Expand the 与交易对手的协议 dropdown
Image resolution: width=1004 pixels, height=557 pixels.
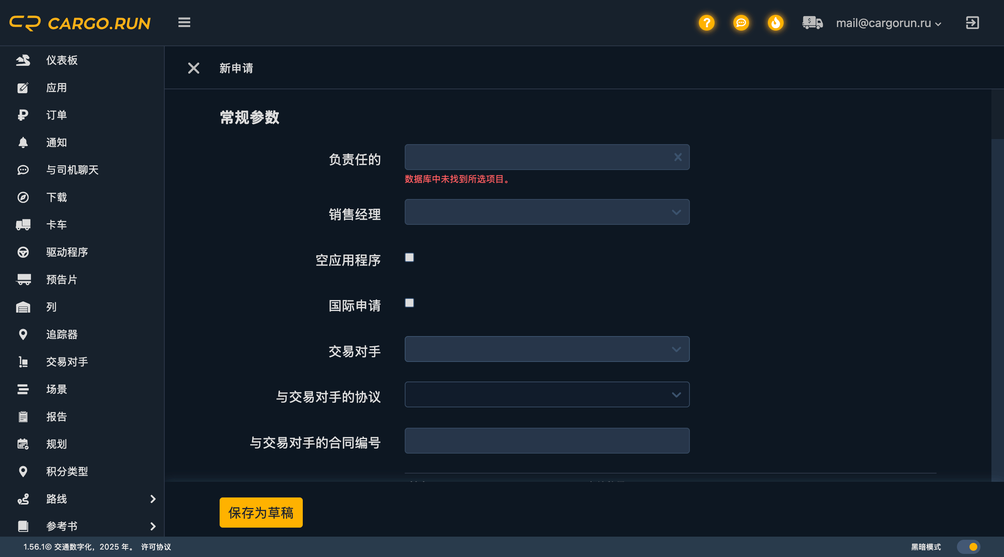click(547, 394)
